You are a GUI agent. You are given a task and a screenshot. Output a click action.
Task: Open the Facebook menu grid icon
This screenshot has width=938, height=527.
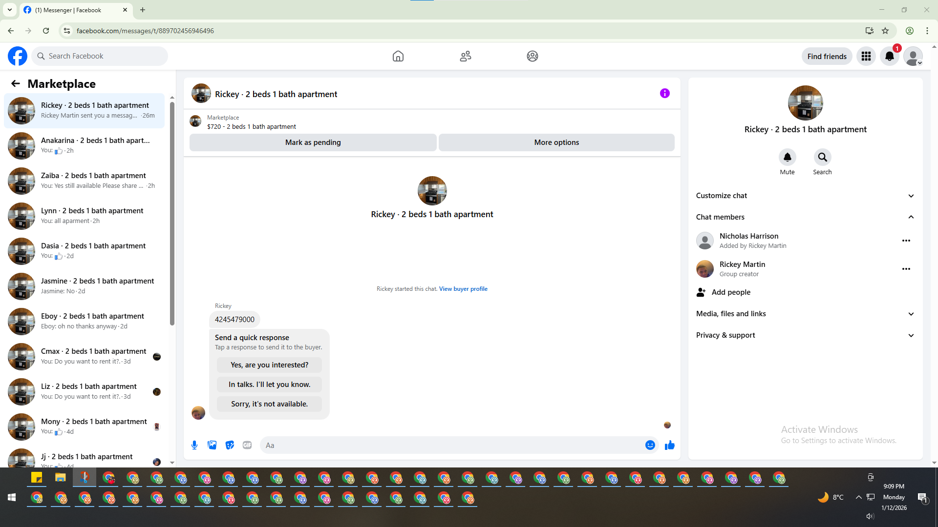tap(866, 56)
